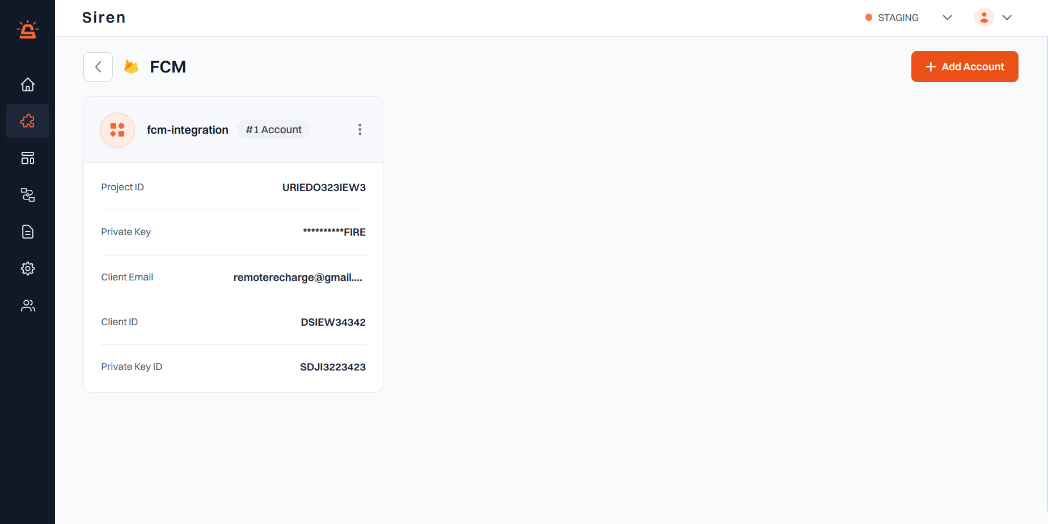Click the Client ID label
This screenshot has height=524, width=1048.
point(120,322)
